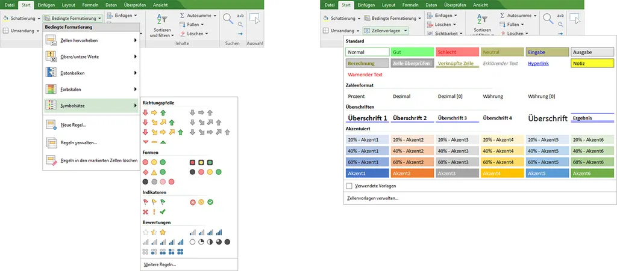Image resolution: width=617 pixels, height=271 pixels.
Task: Click Schattierung paint bucket icon in right window
Action: tap(326, 19)
